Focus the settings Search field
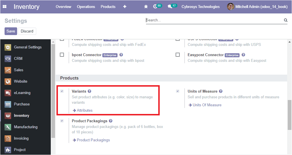 pos(214,20)
